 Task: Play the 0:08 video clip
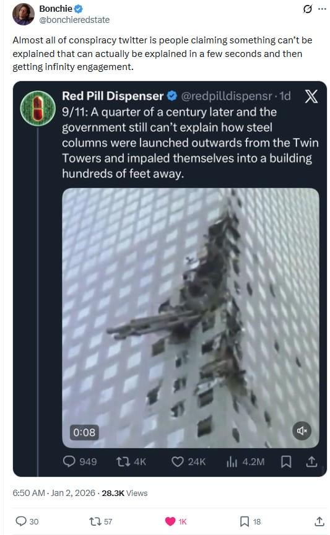point(191,318)
